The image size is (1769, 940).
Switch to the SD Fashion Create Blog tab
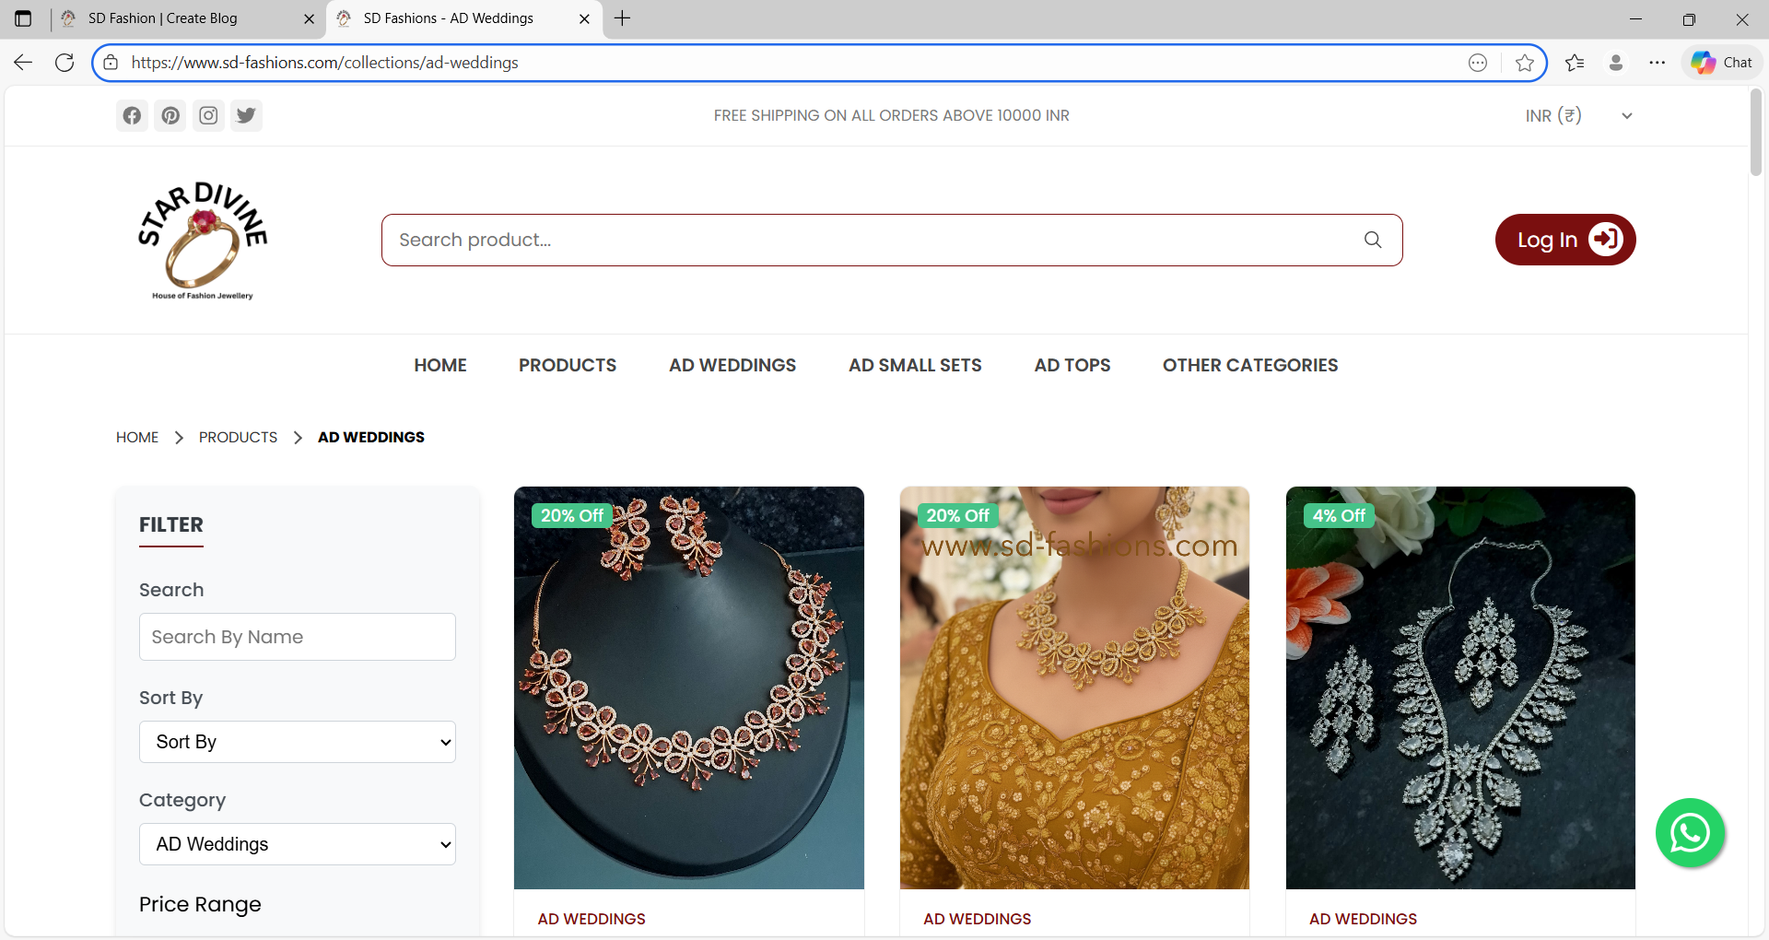coord(162,18)
